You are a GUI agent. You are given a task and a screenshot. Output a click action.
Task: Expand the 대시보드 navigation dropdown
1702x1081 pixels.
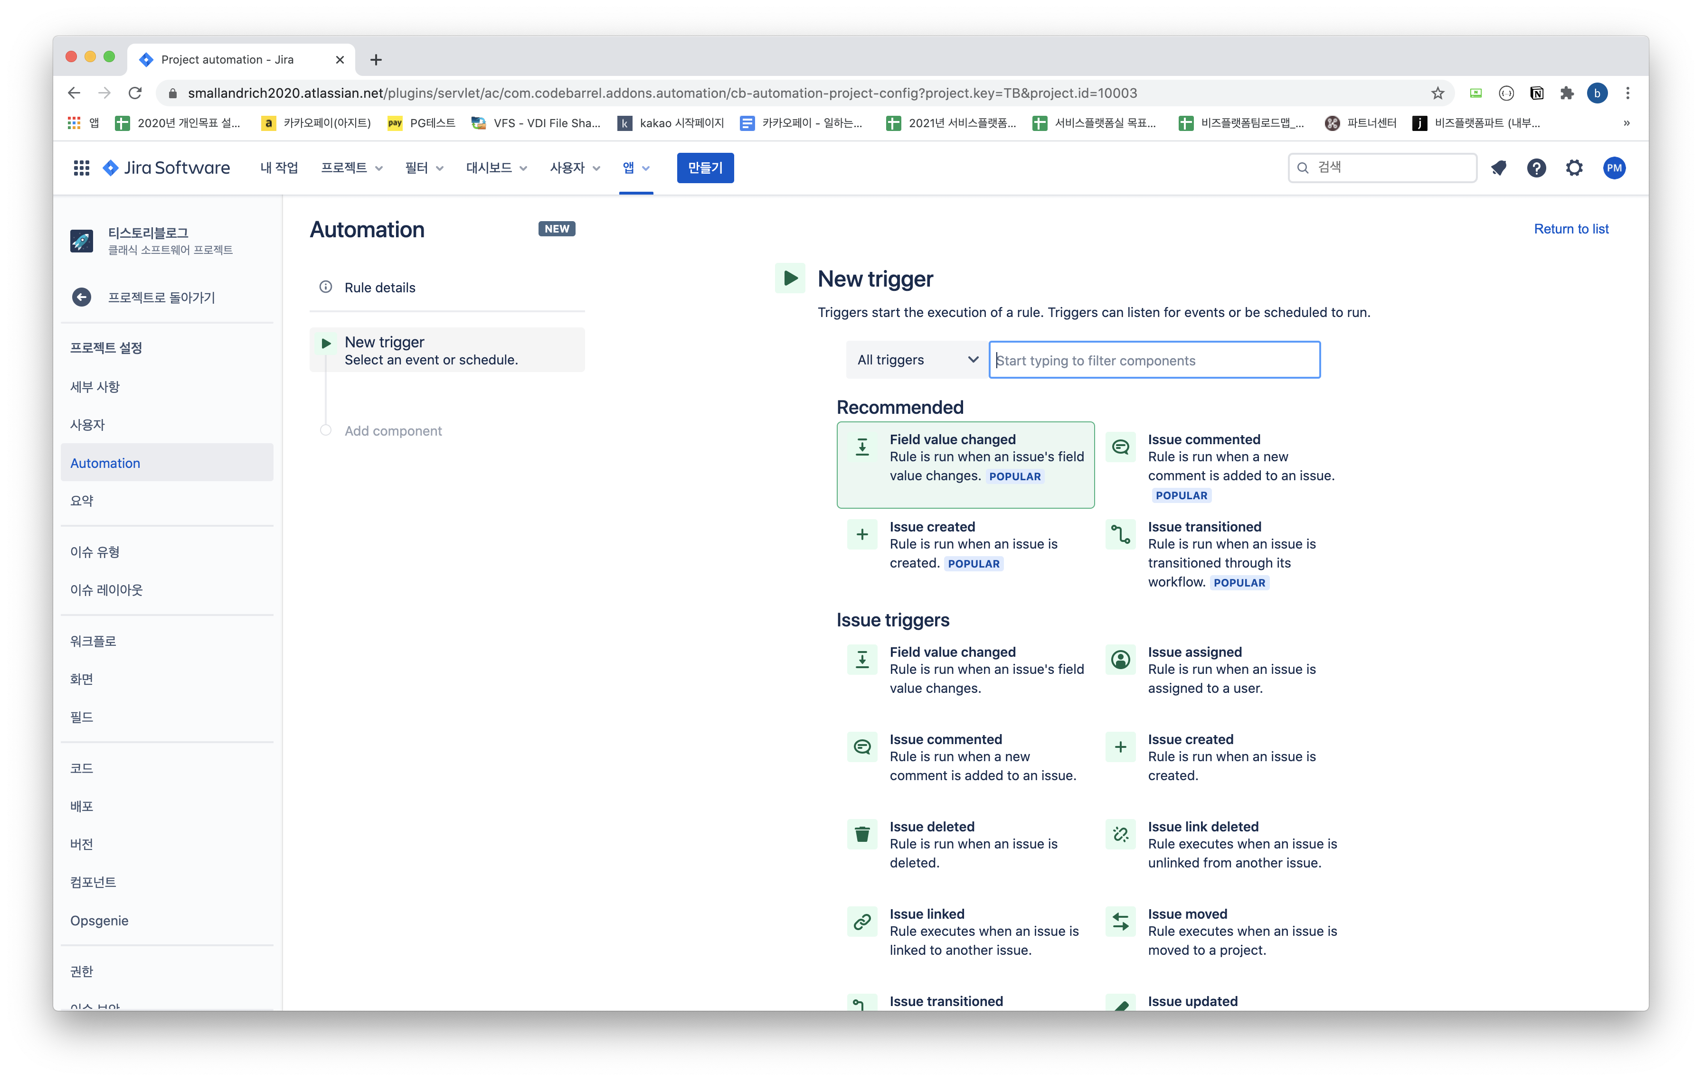(x=496, y=168)
